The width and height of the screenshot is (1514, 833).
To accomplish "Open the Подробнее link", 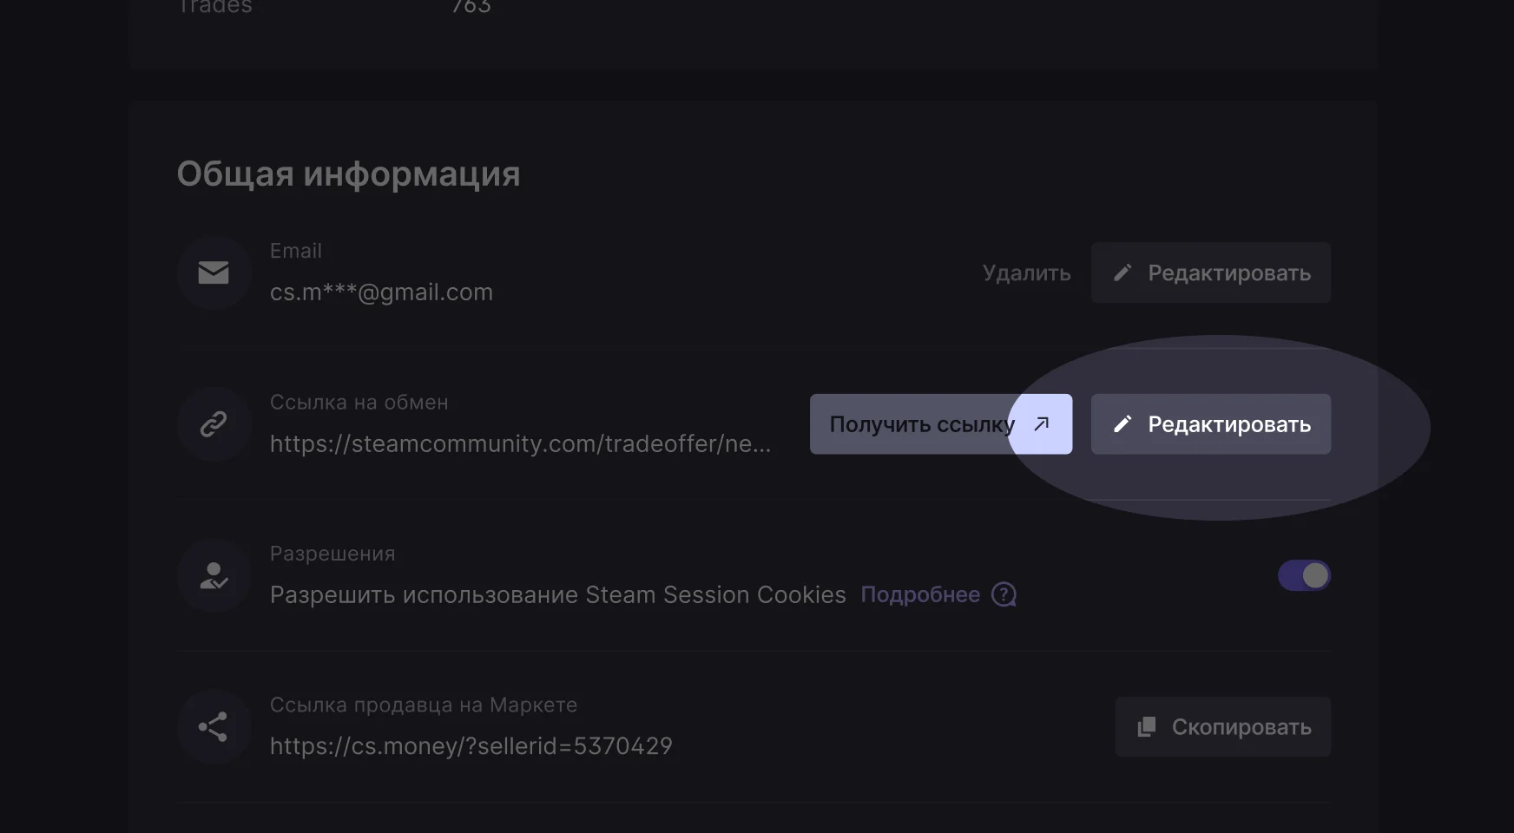I will click(x=920, y=594).
